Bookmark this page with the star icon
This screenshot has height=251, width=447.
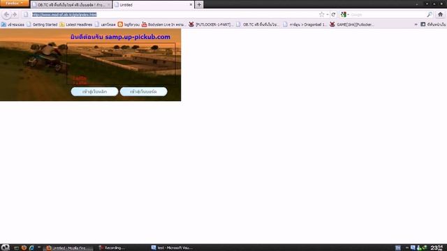tap(321, 15)
